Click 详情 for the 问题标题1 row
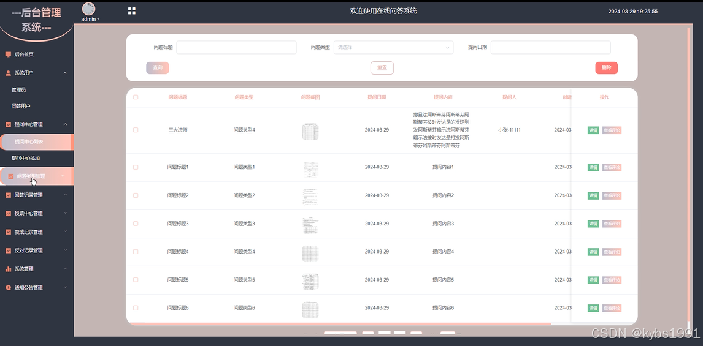 click(x=593, y=167)
